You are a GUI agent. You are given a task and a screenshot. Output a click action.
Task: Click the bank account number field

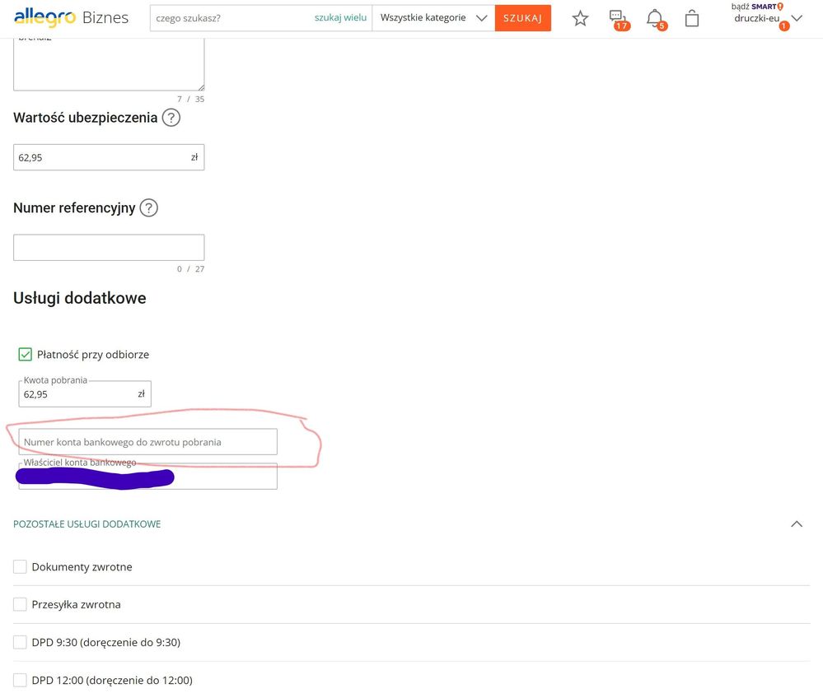click(x=147, y=441)
